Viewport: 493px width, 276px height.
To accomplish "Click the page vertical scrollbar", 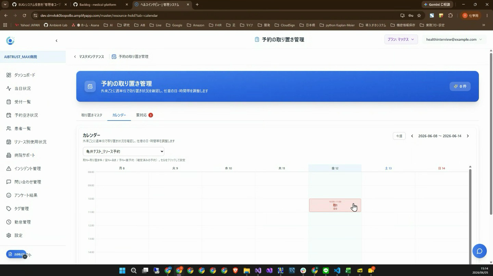I will pos(491,134).
